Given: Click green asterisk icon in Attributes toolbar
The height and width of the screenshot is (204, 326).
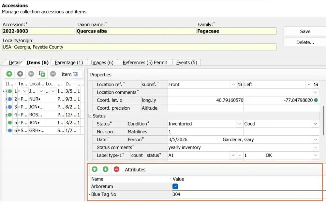Looking at the screenshot, I should [x=95, y=169].
